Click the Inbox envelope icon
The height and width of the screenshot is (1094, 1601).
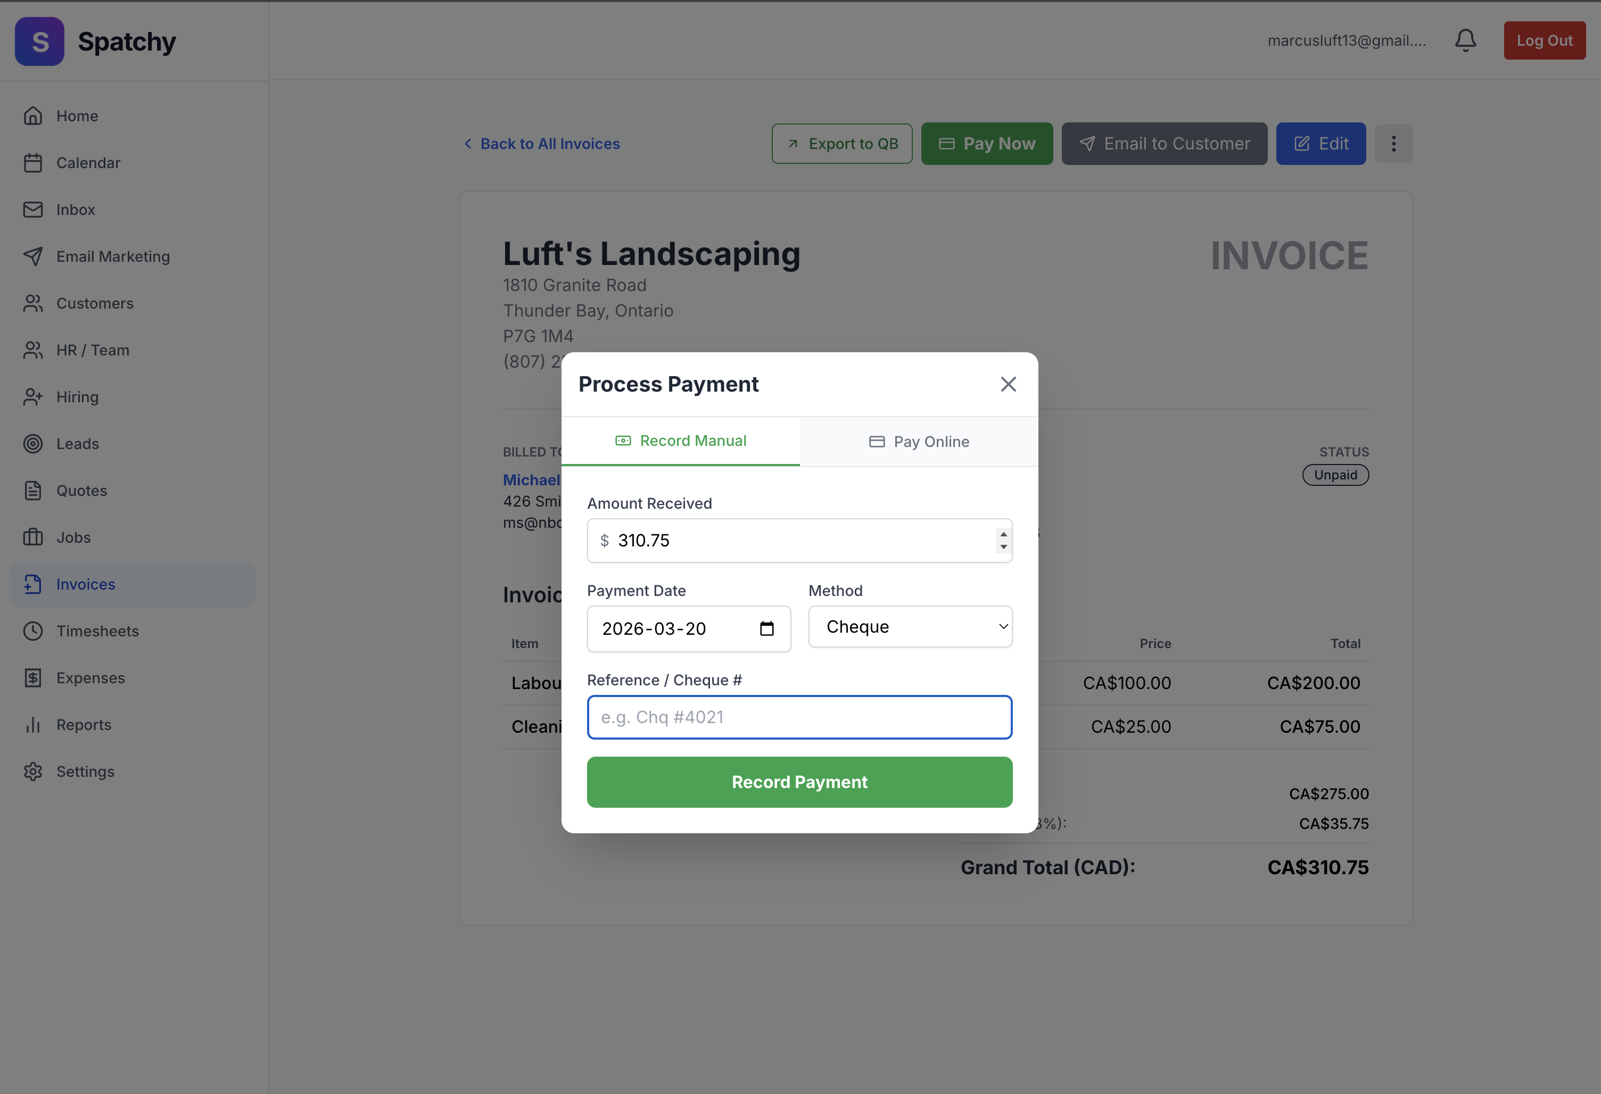coord(33,210)
